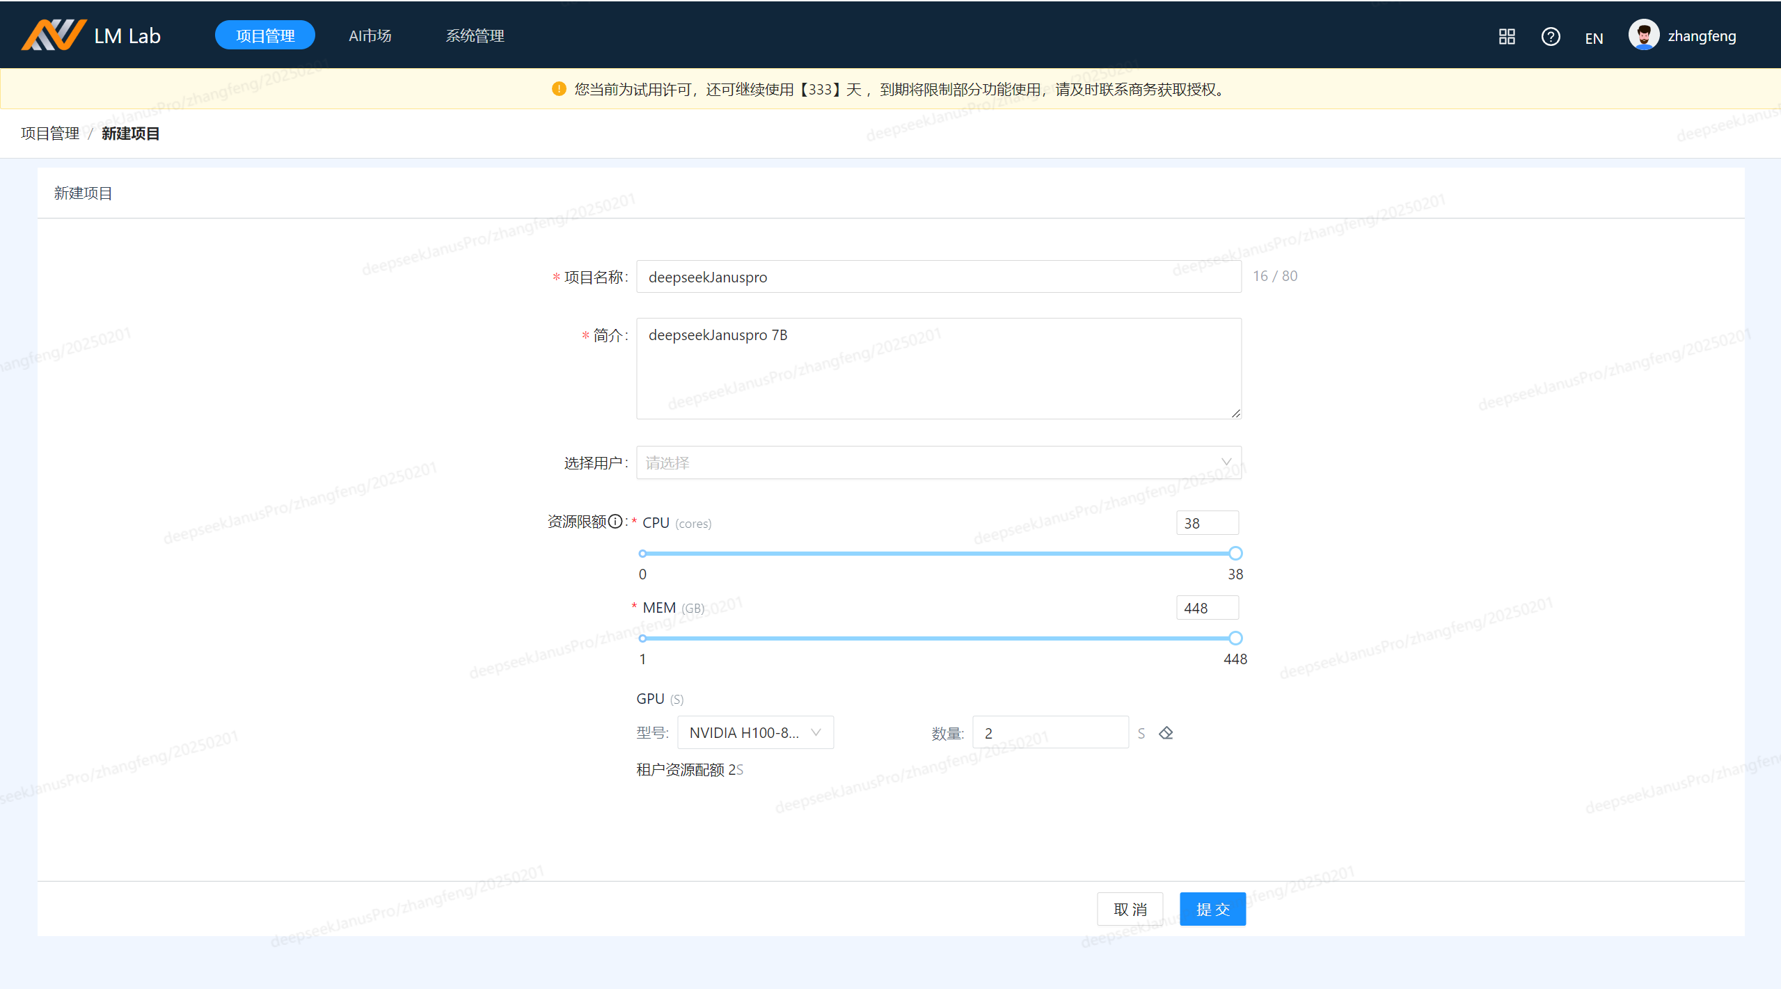Click the MEM slider handle at 448

[1235, 638]
